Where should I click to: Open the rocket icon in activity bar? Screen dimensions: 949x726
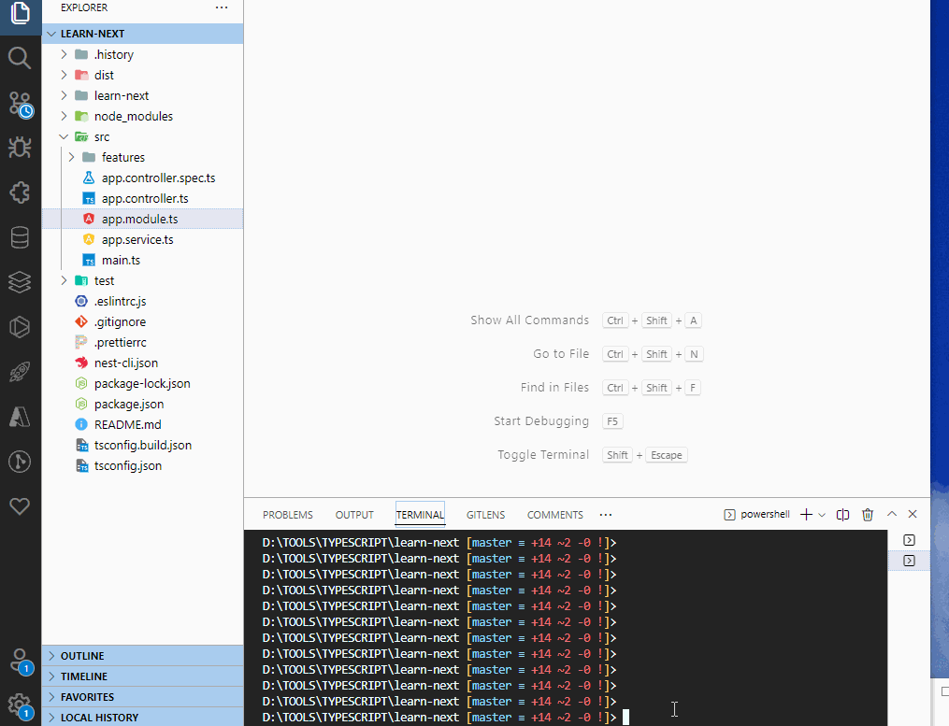(x=20, y=372)
